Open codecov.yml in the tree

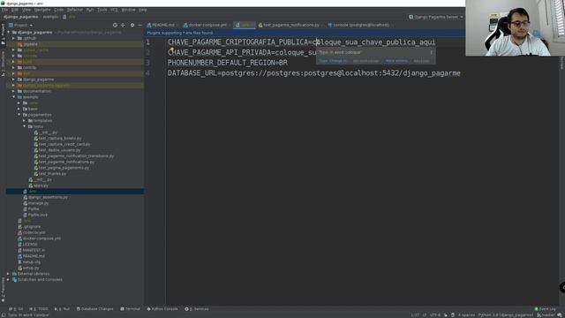(34, 232)
